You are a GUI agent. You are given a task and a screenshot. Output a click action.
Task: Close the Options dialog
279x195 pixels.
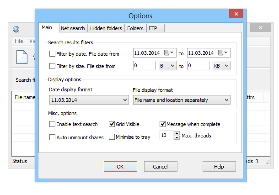tap(236, 15)
